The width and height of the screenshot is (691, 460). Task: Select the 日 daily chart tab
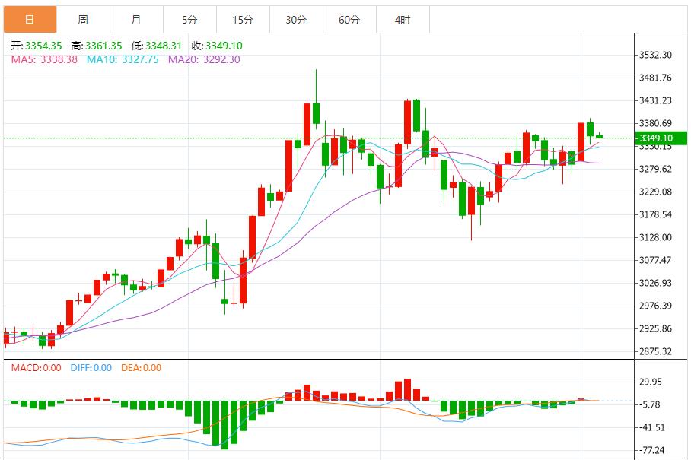[x=30, y=20]
